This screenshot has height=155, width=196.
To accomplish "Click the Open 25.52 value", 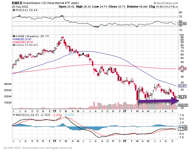I will pos(67,7).
